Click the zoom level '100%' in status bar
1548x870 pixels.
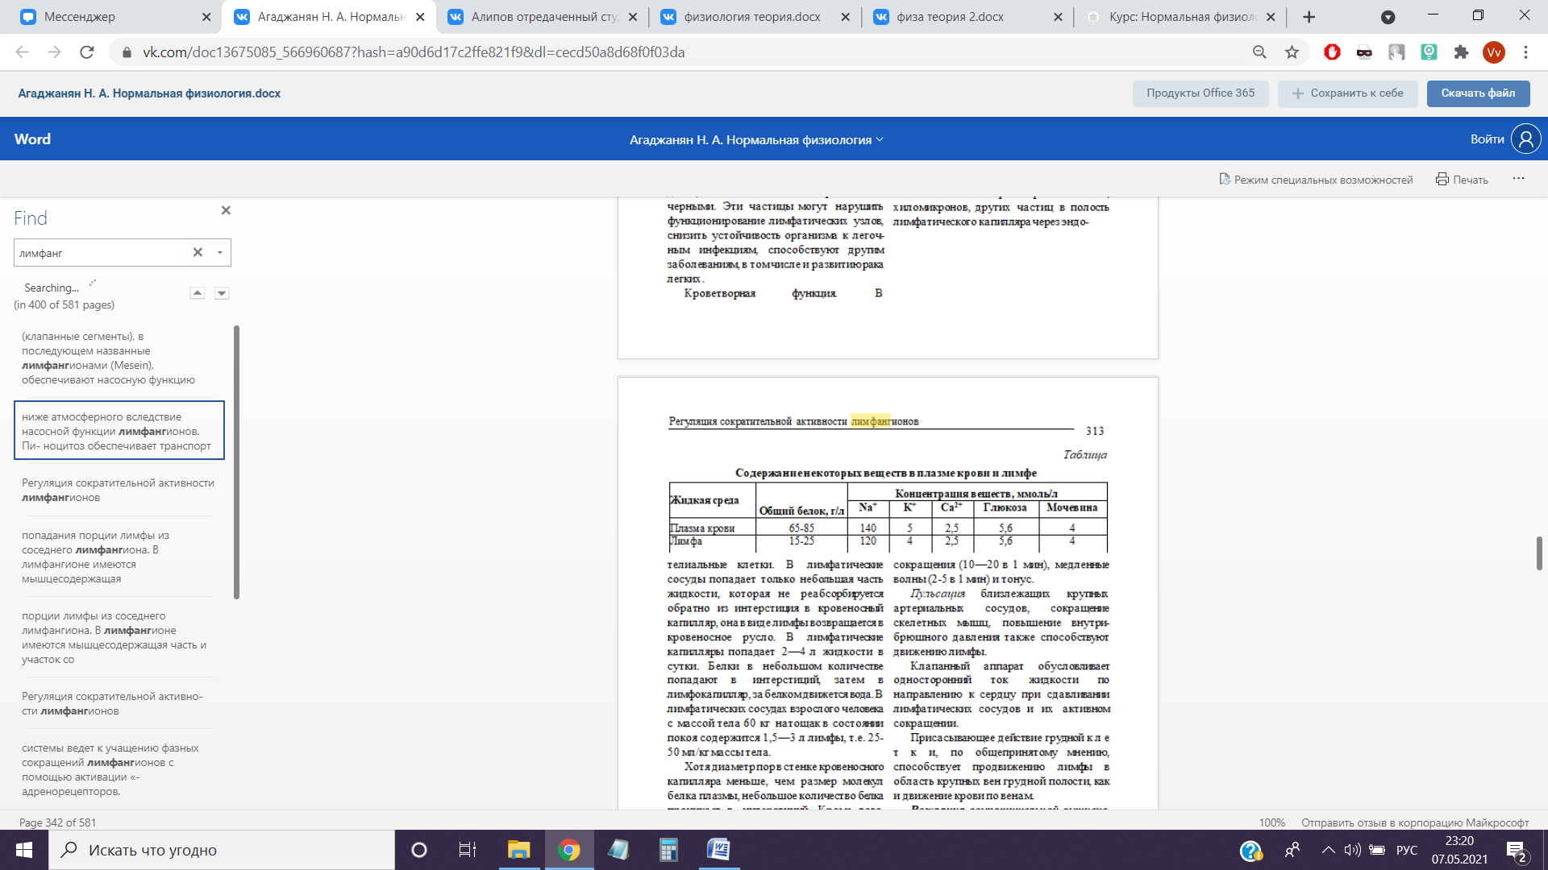(1272, 822)
